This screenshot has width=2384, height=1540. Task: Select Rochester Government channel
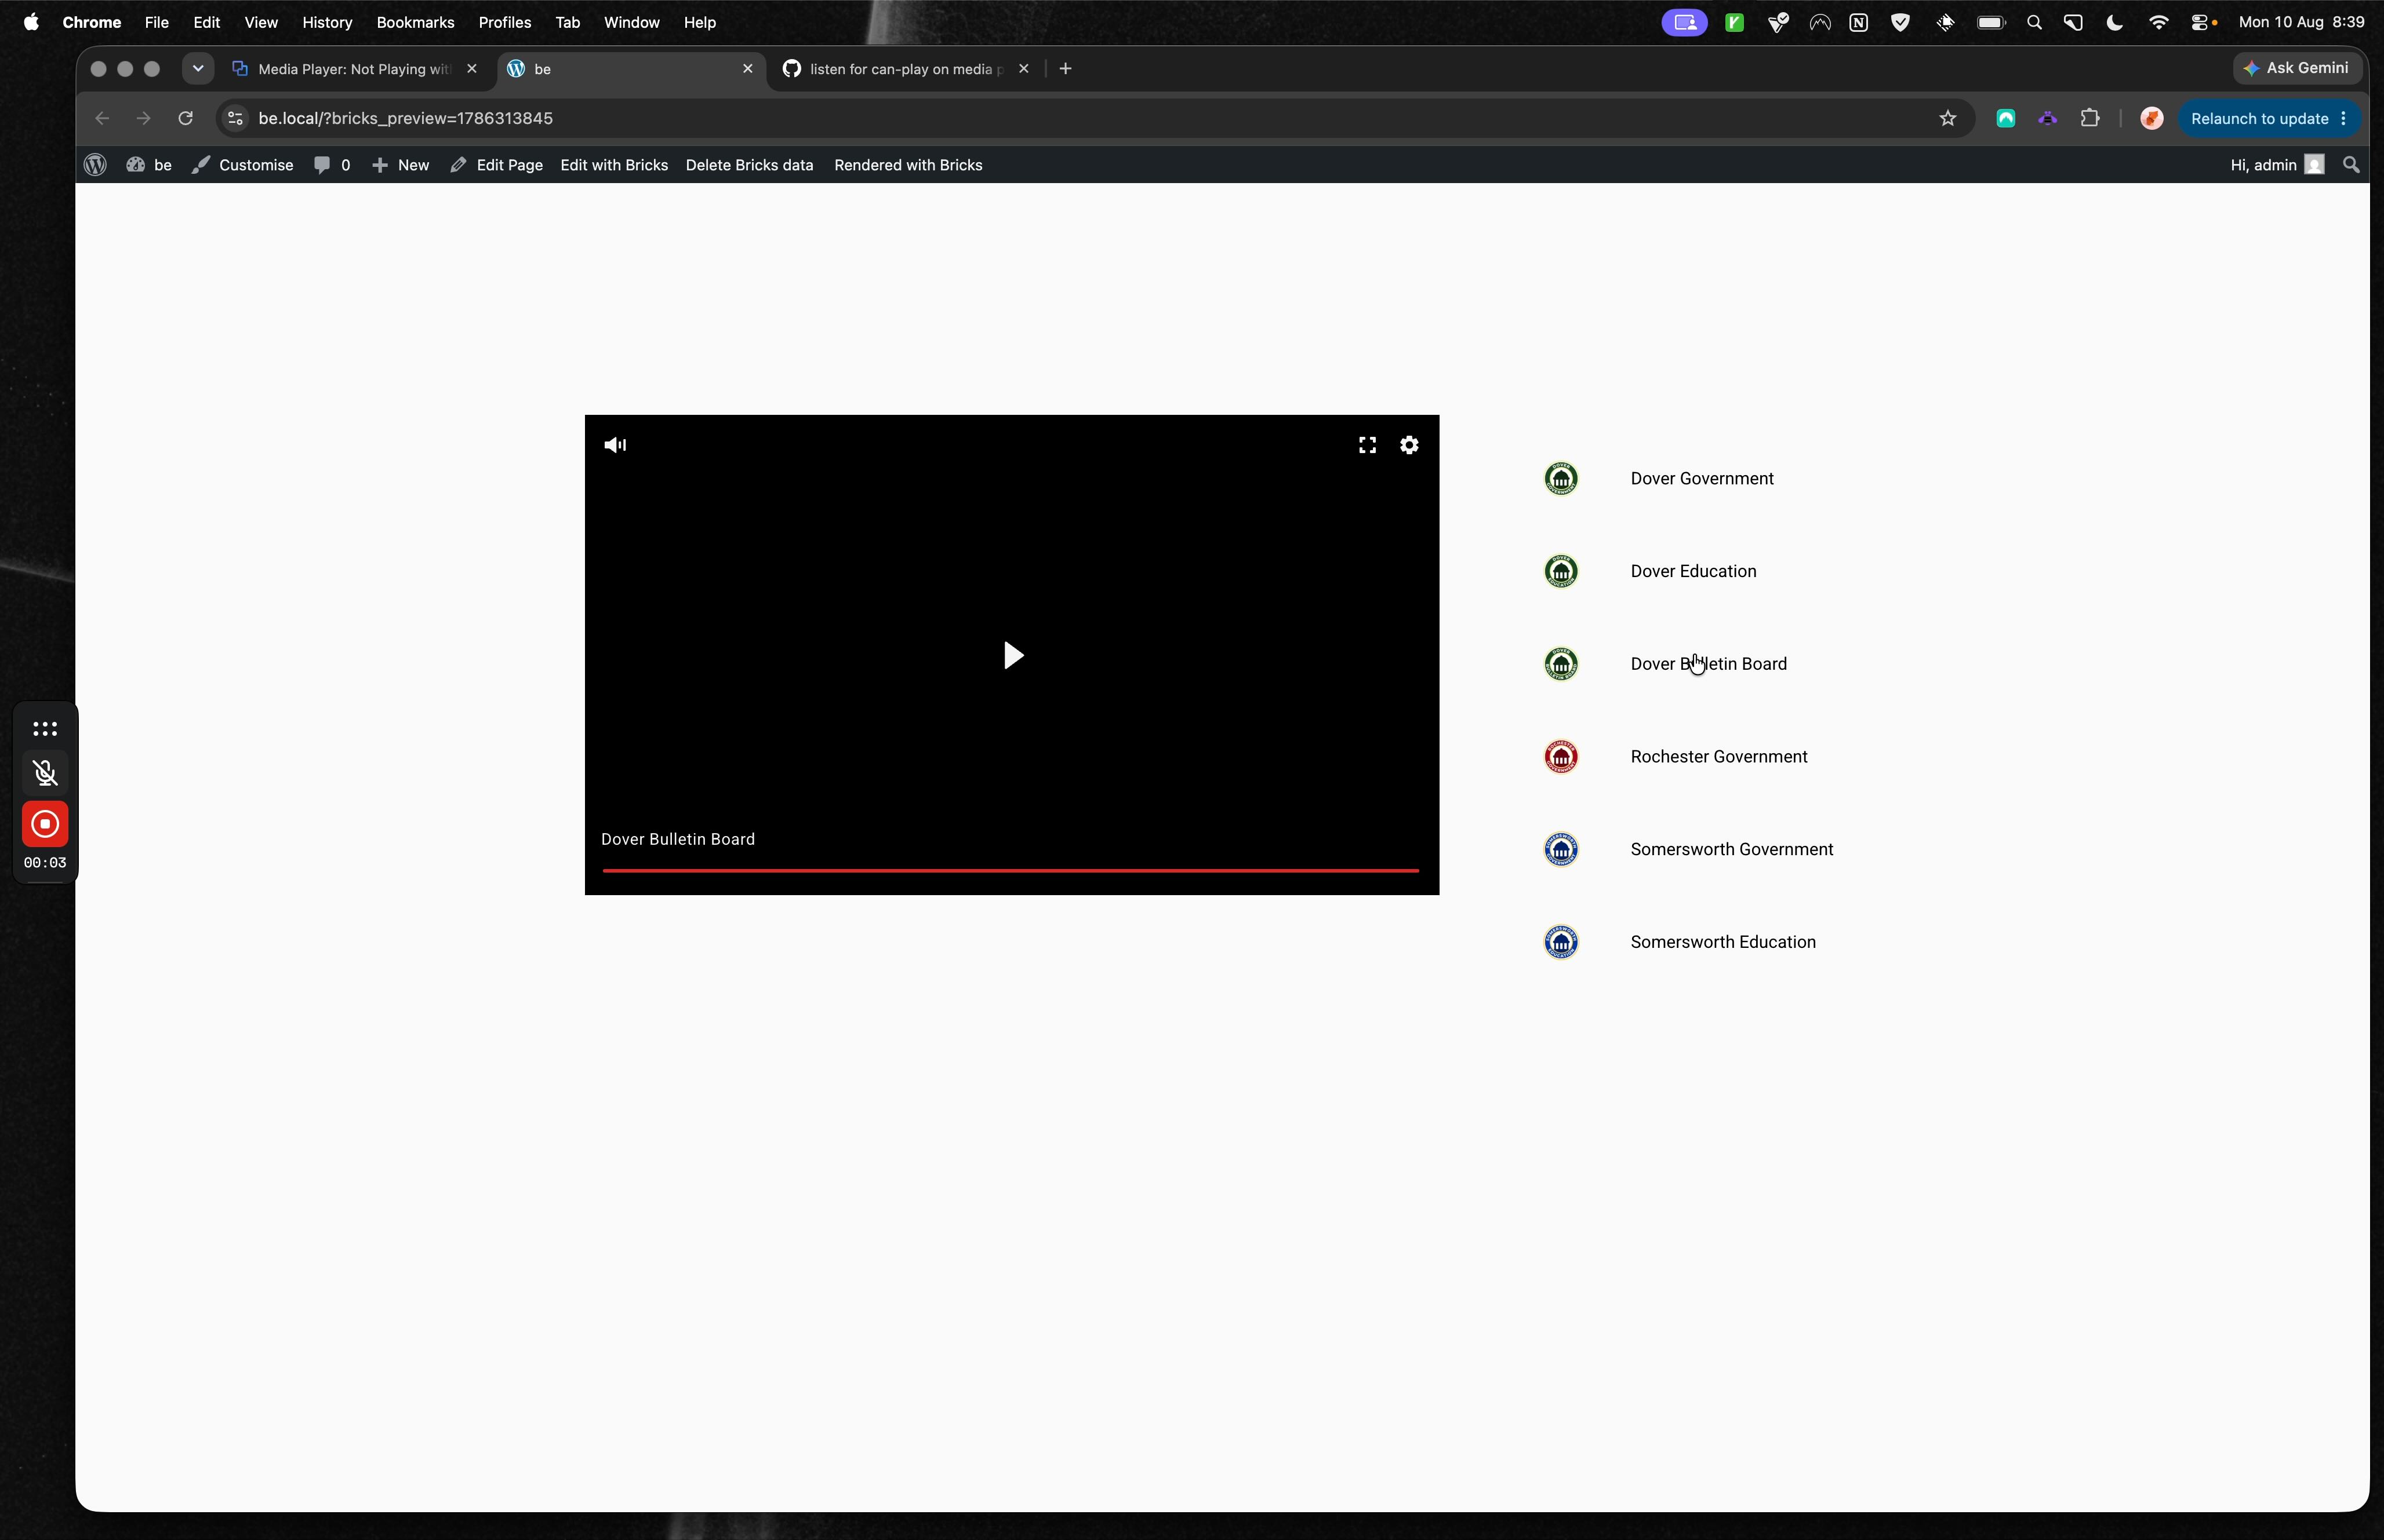1719,757
